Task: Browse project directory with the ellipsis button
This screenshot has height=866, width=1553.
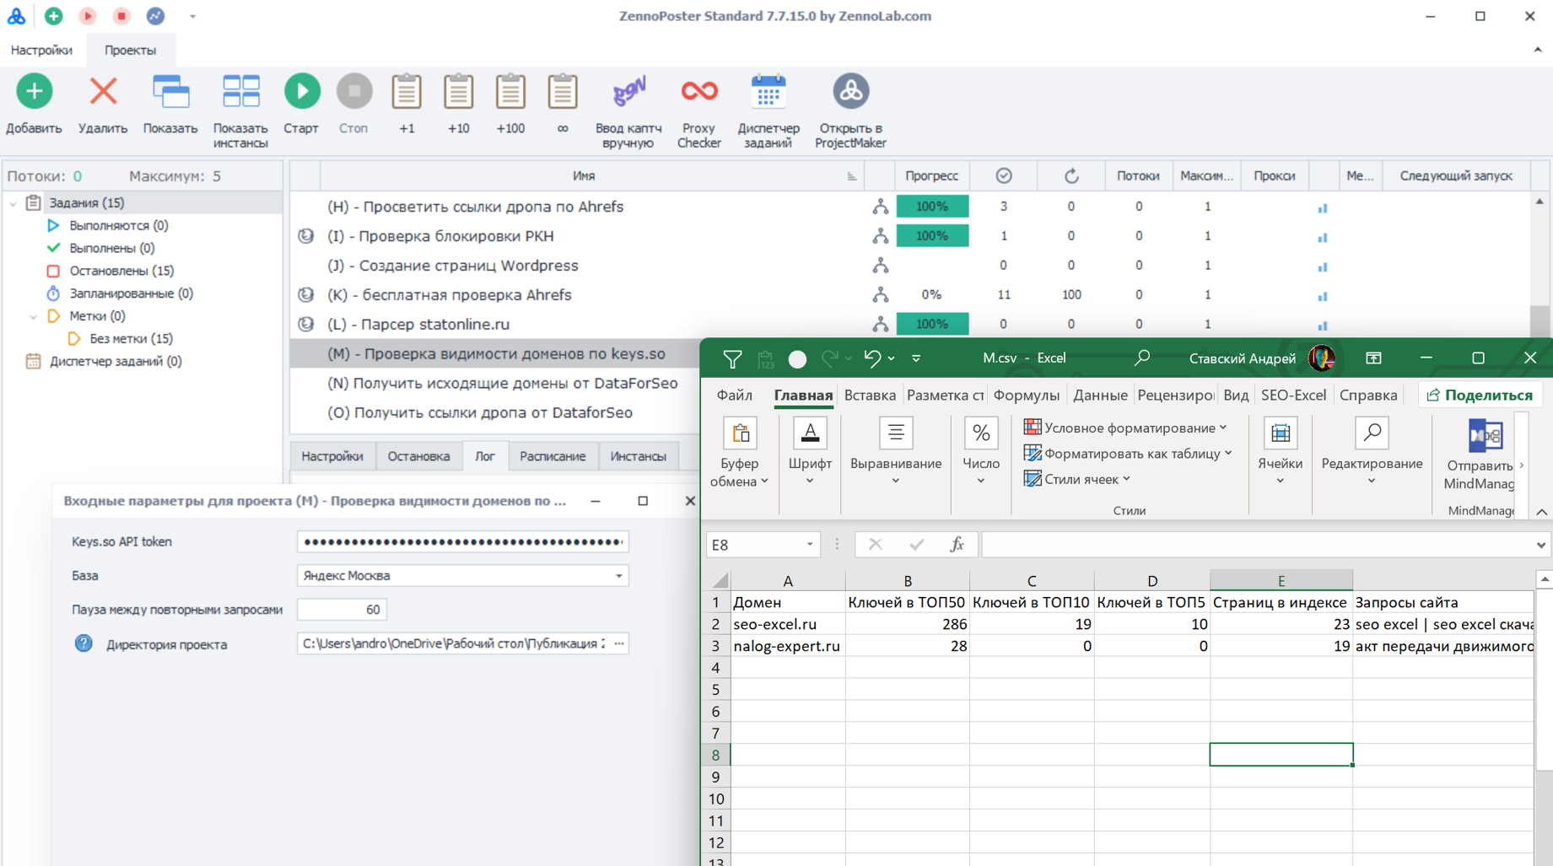Action: [620, 643]
